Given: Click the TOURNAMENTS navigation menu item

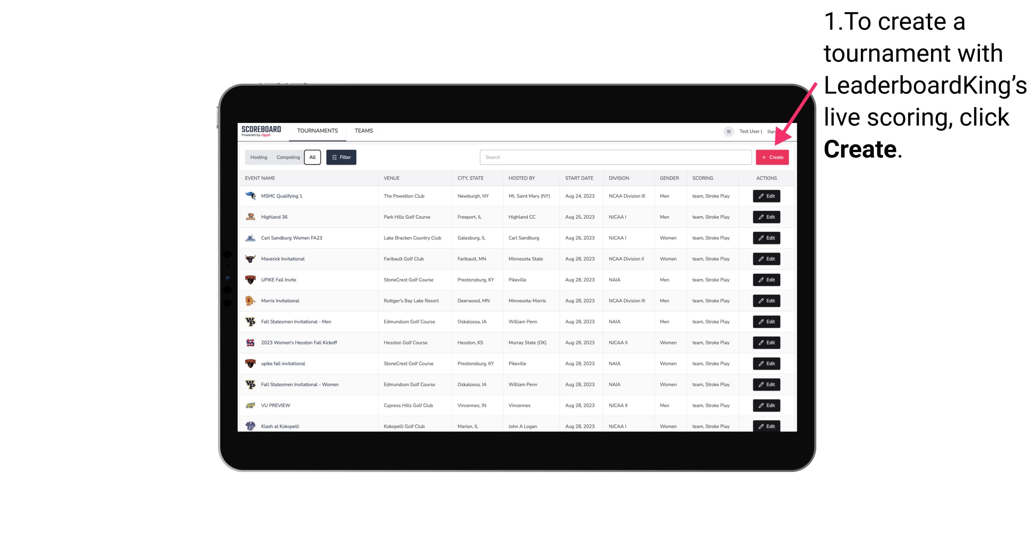Looking at the screenshot, I should (x=317, y=131).
